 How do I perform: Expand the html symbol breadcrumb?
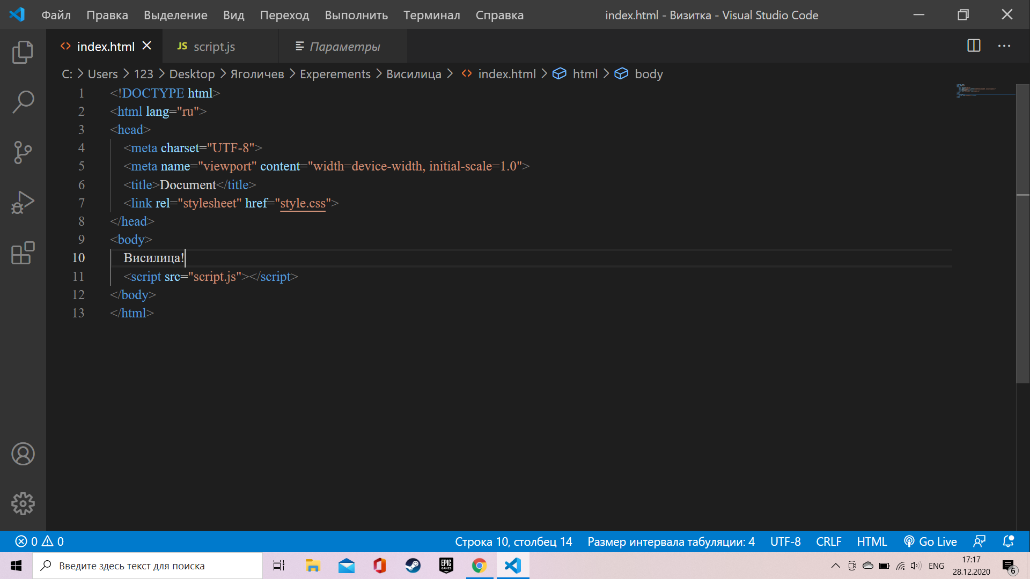(x=575, y=74)
